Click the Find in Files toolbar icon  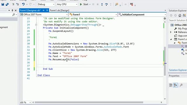[x=117, y=4]
